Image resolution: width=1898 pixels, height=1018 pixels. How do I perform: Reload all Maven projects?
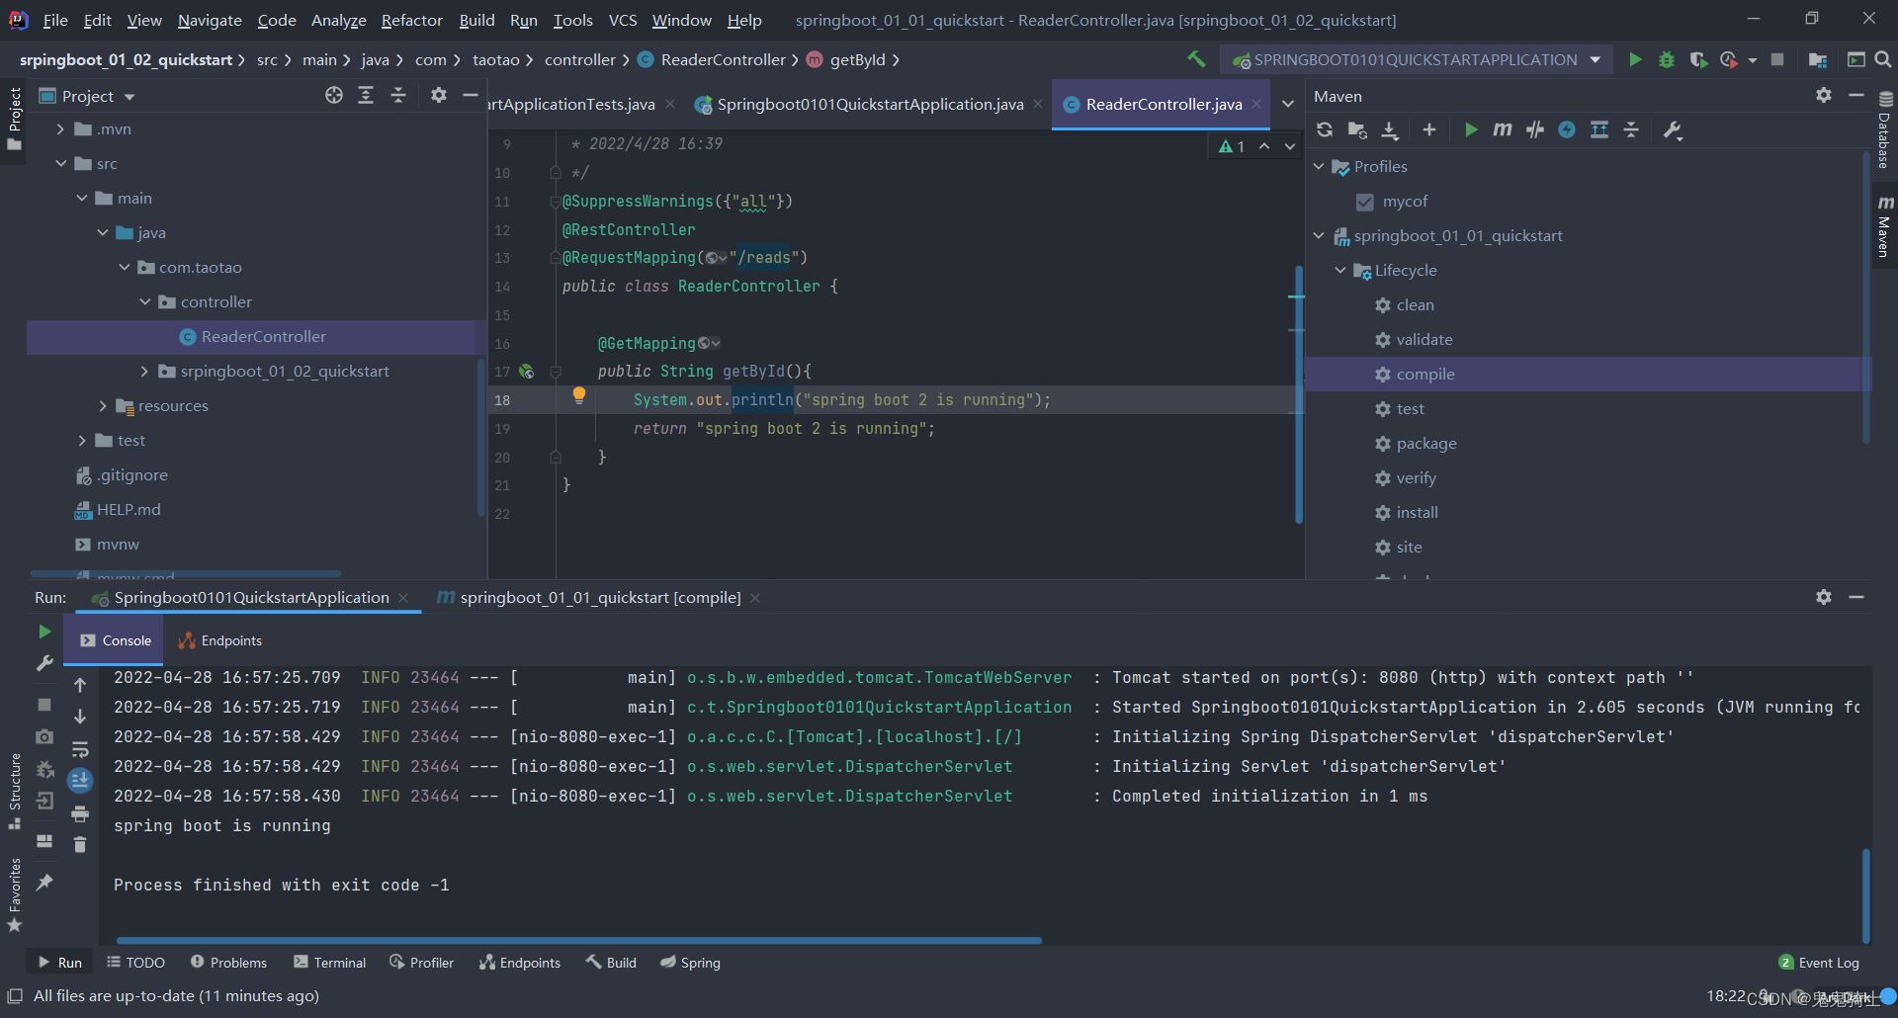click(1325, 129)
